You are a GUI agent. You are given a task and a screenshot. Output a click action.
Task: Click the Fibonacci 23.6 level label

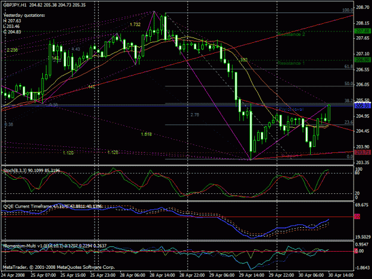(349, 122)
